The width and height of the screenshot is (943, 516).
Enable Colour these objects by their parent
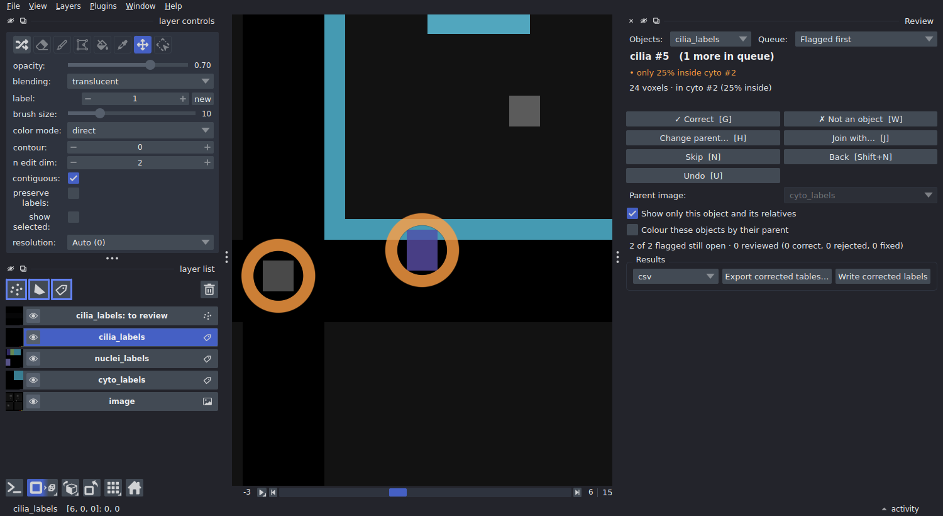pos(632,230)
